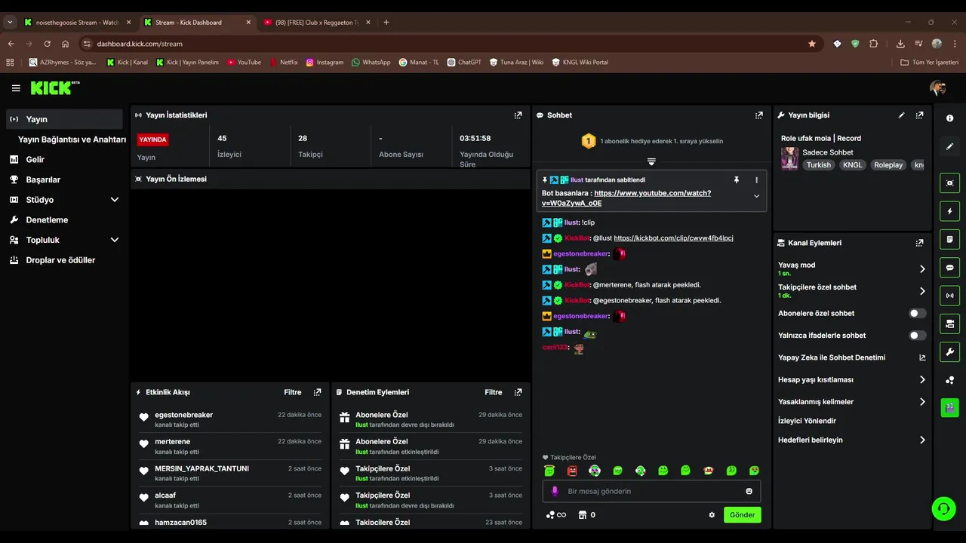The width and height of the screenshot is (966, 543).
Task: Open Filtre in Denetim Eylemleri panel
Action: tap(493, 392)
